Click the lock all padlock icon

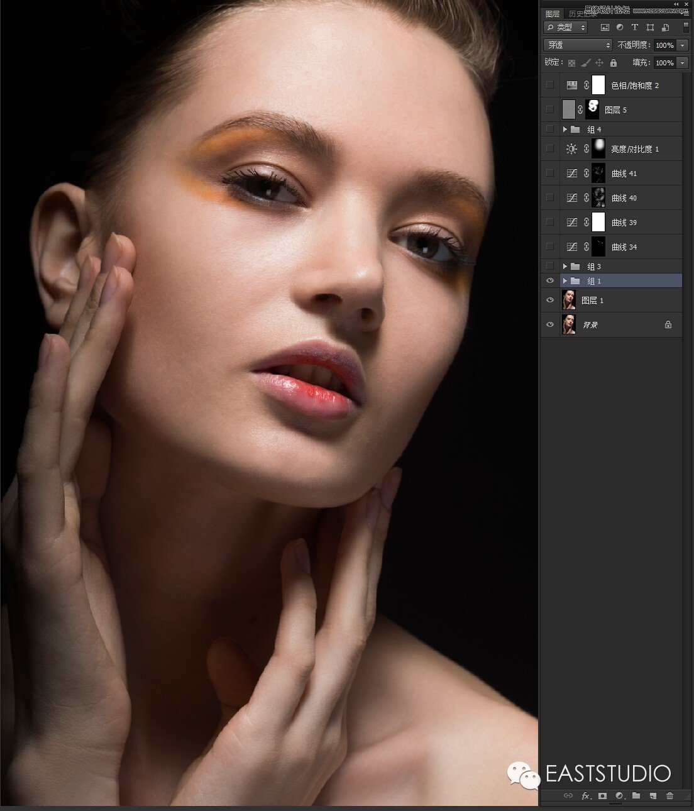[614, 63]
